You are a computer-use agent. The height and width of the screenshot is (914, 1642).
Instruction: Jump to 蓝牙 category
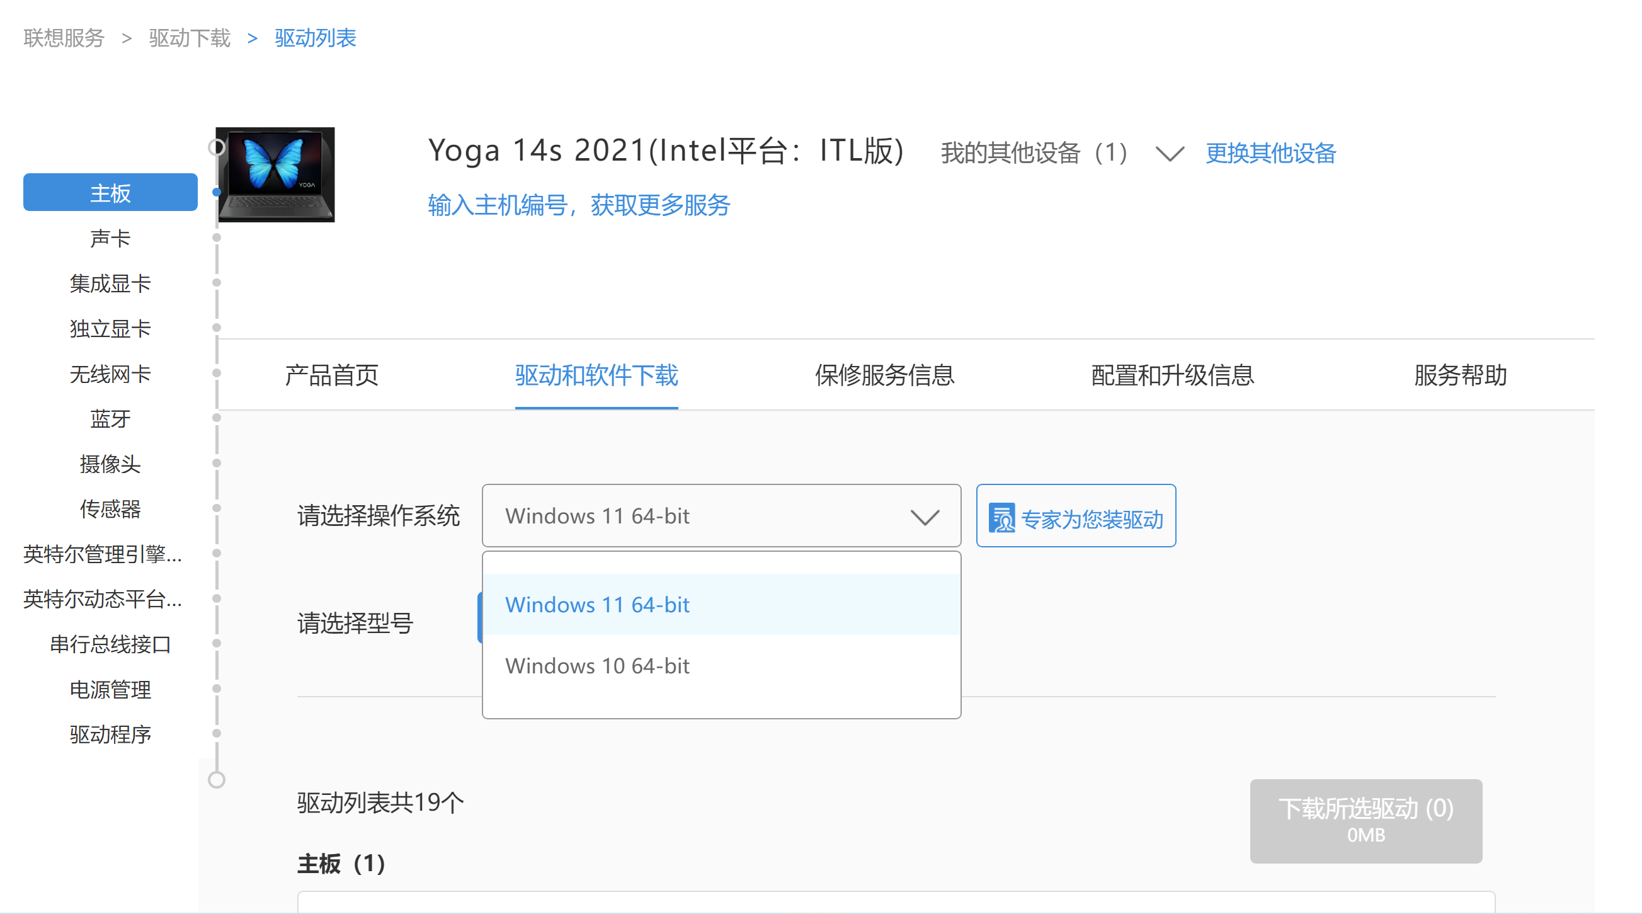(110, 419)
